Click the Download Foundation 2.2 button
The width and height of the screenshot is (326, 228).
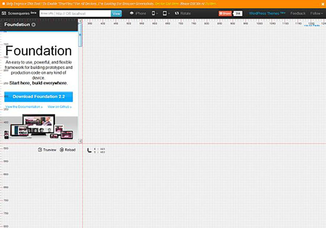tap(38, 97)
